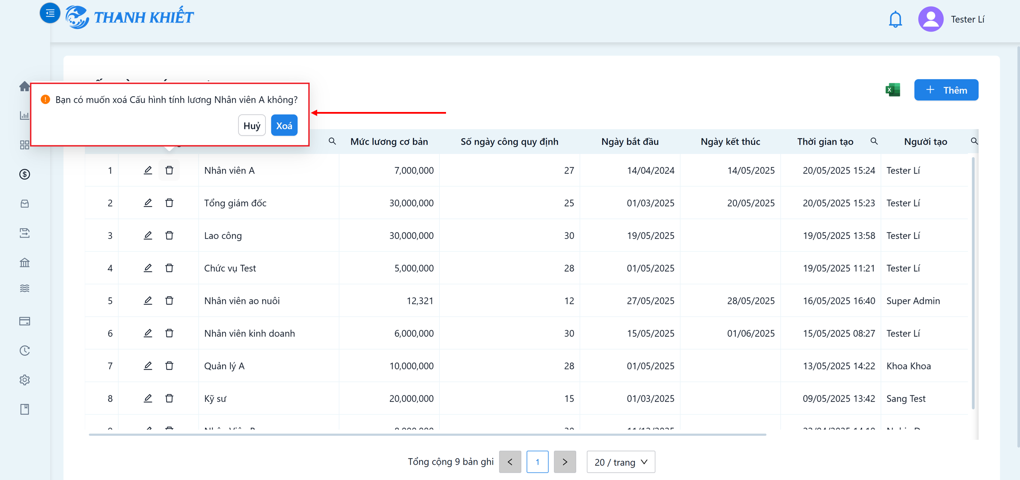Open the grid dashboard sidebar icon
Viewport: 1020px width, 480px height.
coord(25,145)
